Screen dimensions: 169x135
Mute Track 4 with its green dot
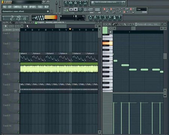tap(18, 71)
